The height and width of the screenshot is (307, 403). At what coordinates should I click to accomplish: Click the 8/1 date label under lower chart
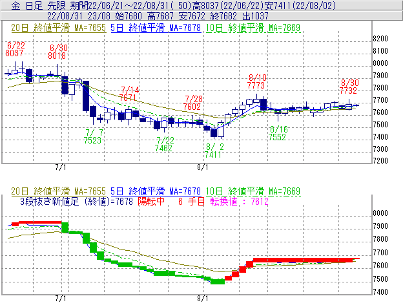click(203, 299)
